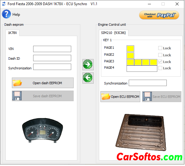Click the ECU Synchronization input field
185x166 pixels.
[148, 83]
